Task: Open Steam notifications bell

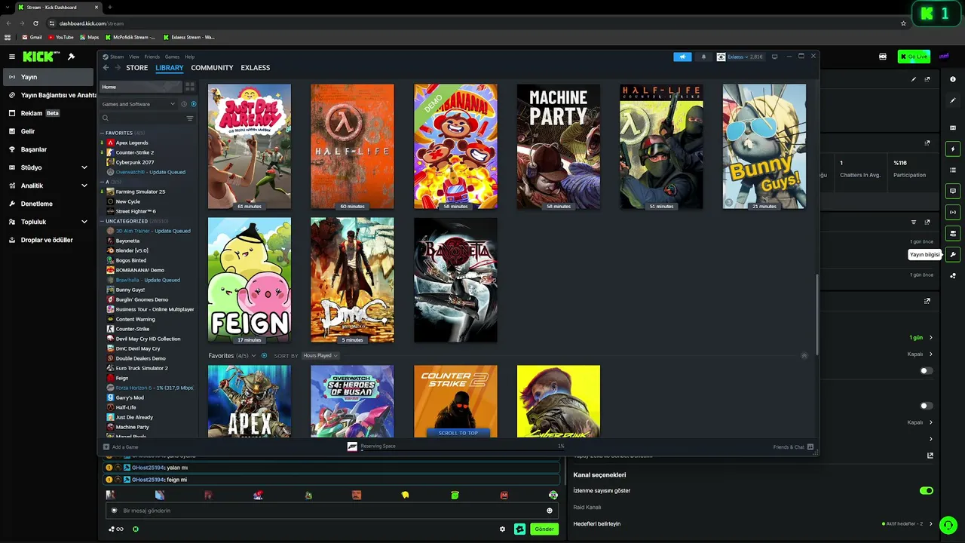Action: [704, 57]
